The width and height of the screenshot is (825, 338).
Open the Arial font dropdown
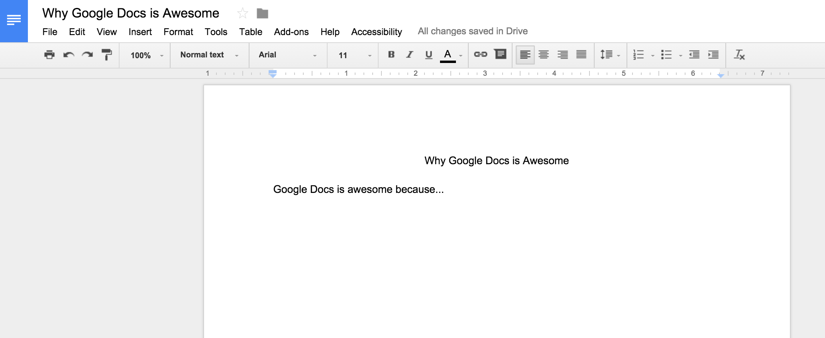tap(288, 55)
